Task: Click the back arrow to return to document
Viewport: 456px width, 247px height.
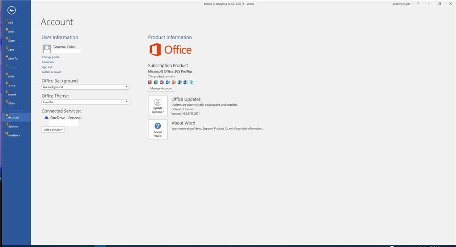Action: (11, 11)
